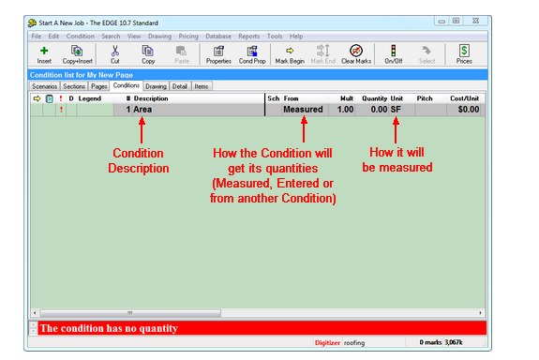Viewport: 539px width, 360px height.
Task: Click the hard hat application icon
Action: click(32, 23)
